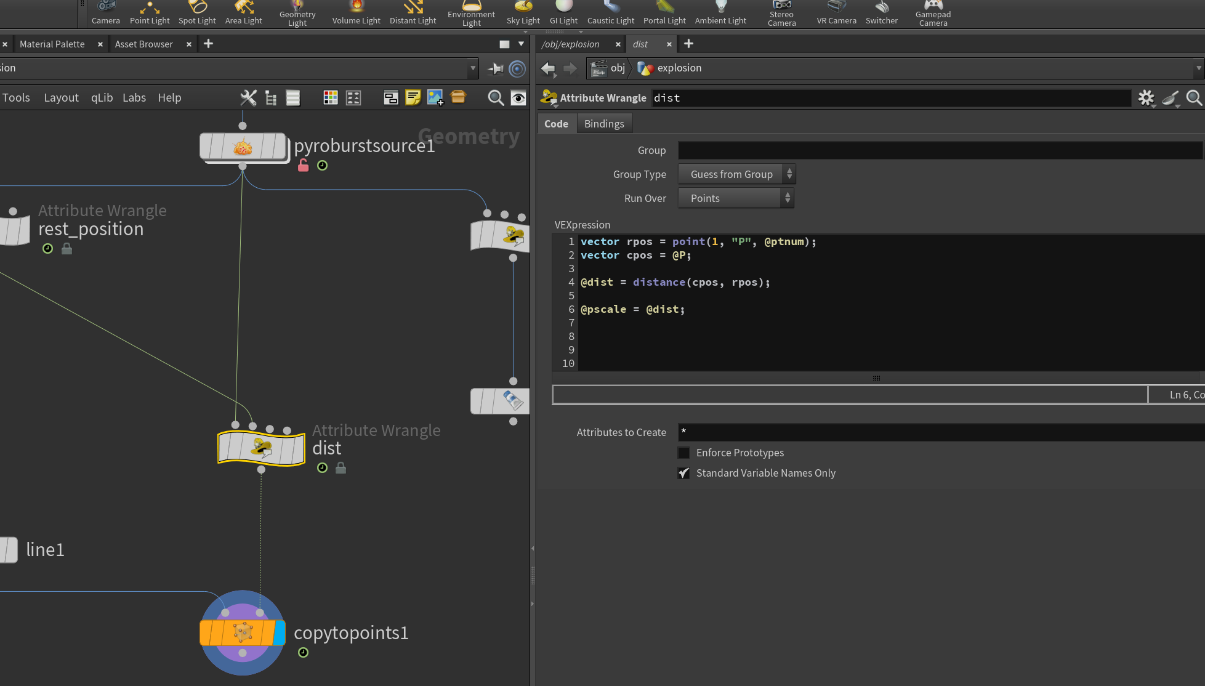The image size is (1205, 686).
Task: Enable the Enforce Prototypes checkbox
Action: tap(683, 453)
